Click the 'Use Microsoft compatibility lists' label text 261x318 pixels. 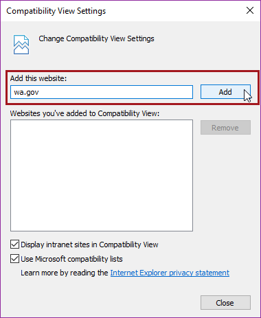click(x=71, y=259)
